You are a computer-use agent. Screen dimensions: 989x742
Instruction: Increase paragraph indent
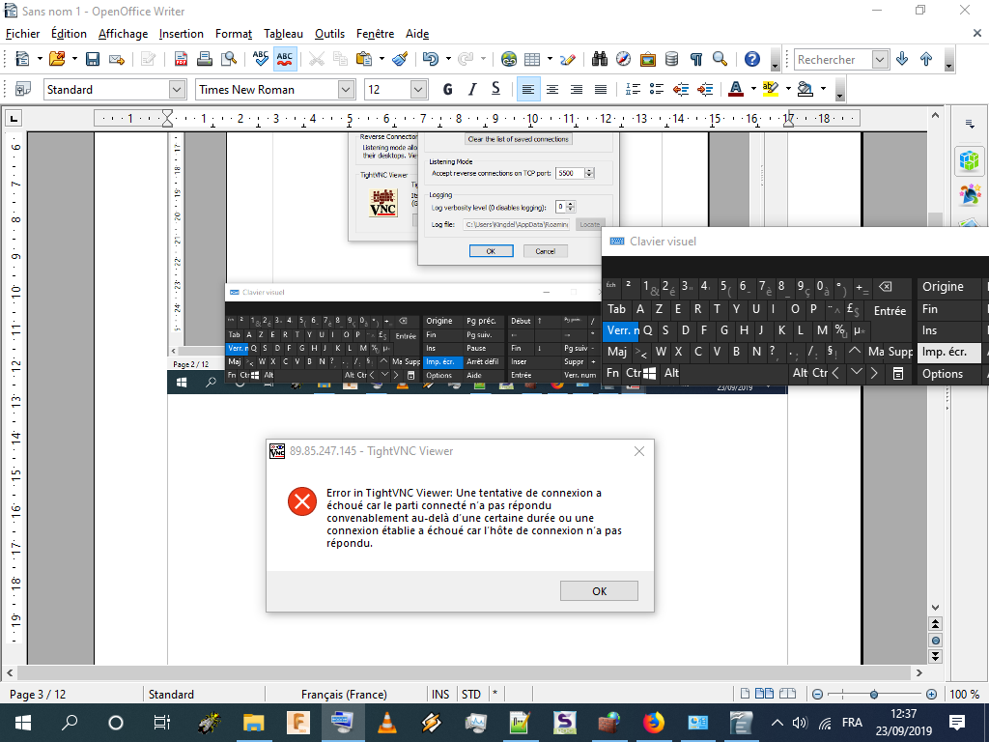(705, 90)
